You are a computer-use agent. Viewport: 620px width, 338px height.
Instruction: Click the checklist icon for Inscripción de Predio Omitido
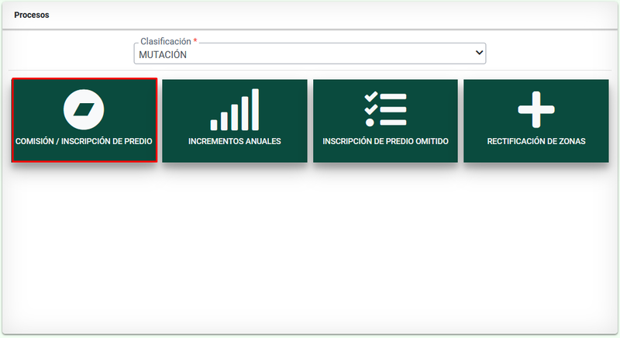point(385,109)
